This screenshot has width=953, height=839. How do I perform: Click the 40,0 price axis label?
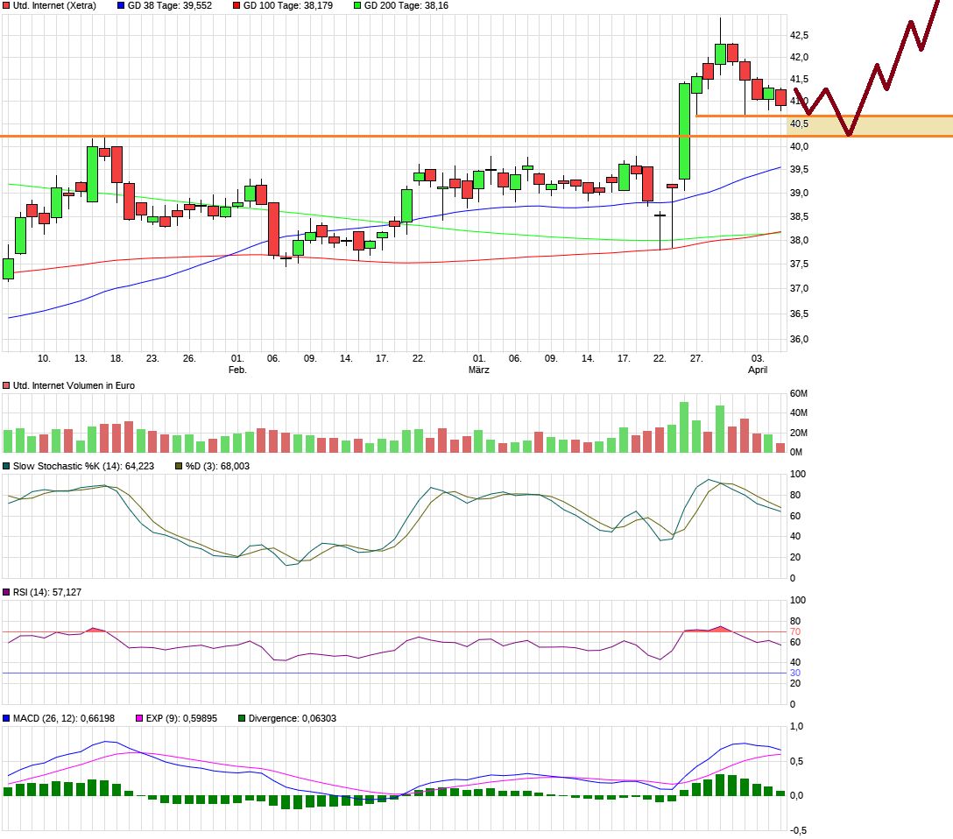coord(799,146)
